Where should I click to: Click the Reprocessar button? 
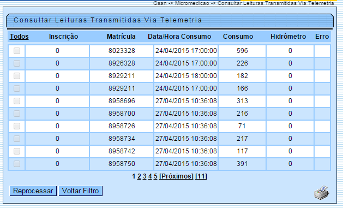click(x=33, y=191)
